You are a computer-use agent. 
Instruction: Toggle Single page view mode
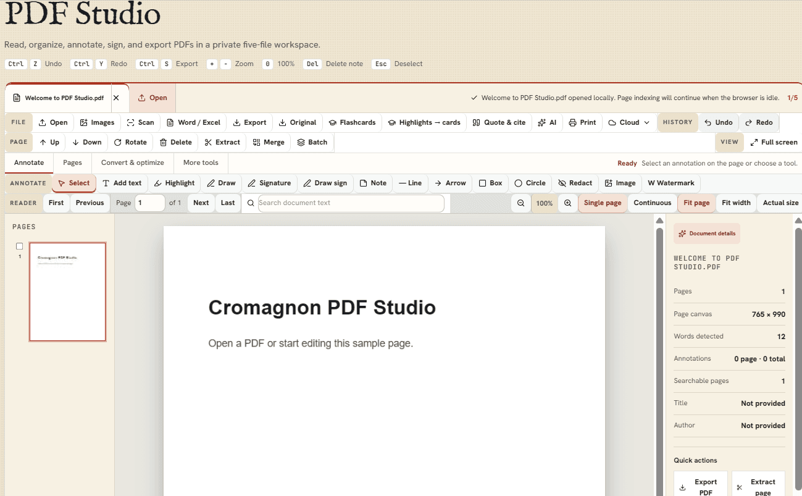pos(603,203)
